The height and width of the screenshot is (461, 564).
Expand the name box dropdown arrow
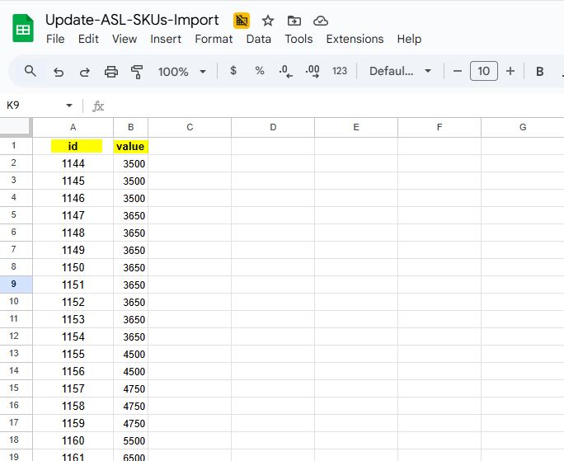[x=69, y=106]
